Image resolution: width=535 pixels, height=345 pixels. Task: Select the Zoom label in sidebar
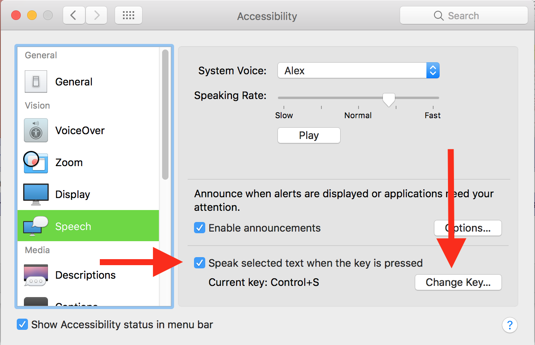coord(69,163)
